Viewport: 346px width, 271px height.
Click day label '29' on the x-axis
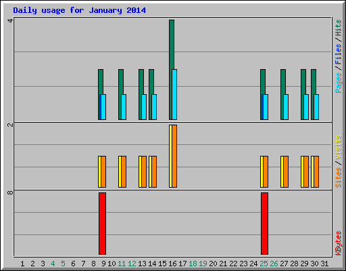click(304, 264)
